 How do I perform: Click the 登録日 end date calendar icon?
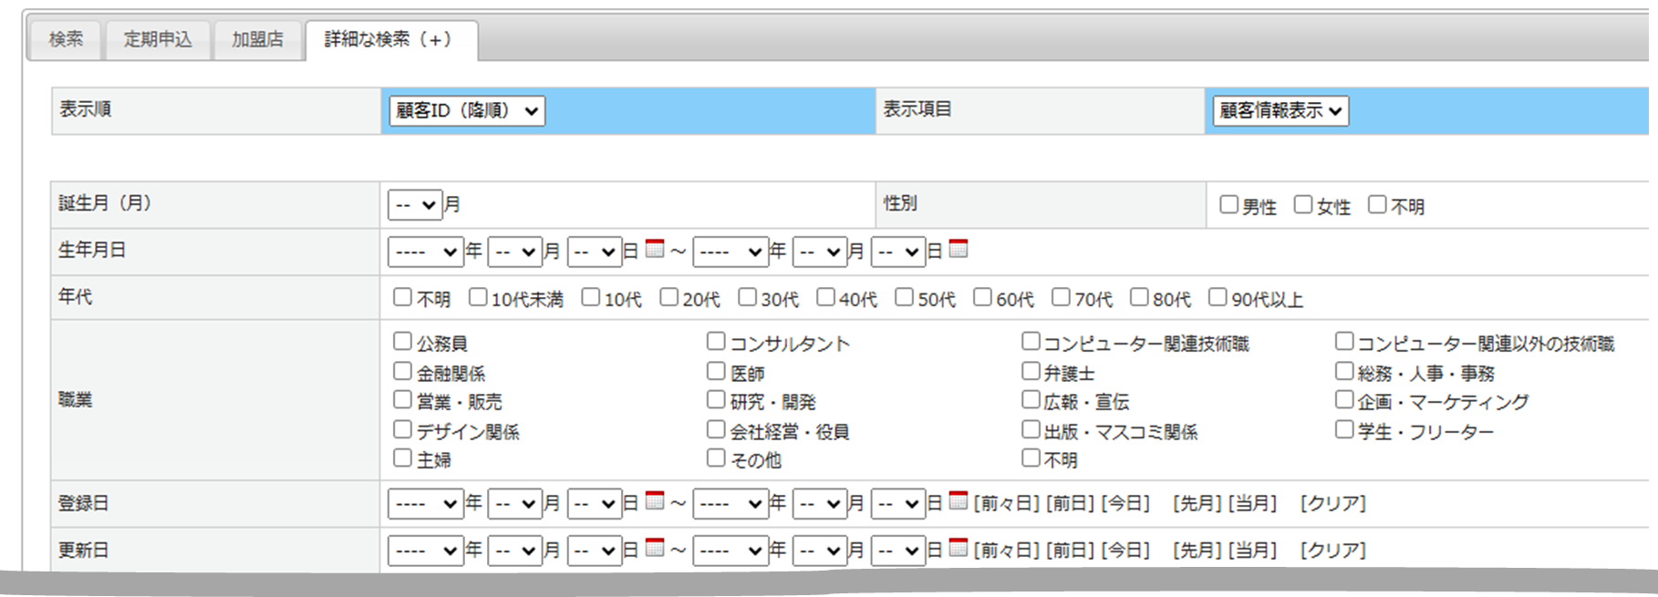click(x=958, y=499)
